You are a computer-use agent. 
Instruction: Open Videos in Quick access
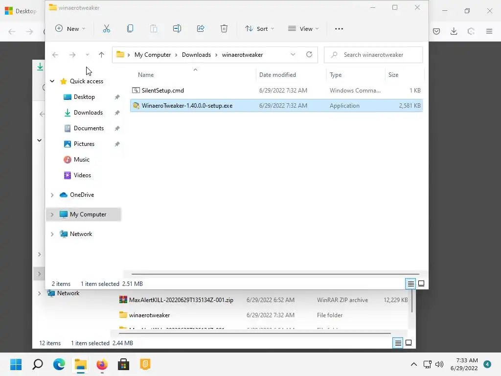82,175
